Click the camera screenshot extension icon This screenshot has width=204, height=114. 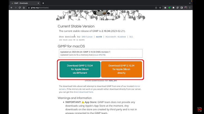165,8
